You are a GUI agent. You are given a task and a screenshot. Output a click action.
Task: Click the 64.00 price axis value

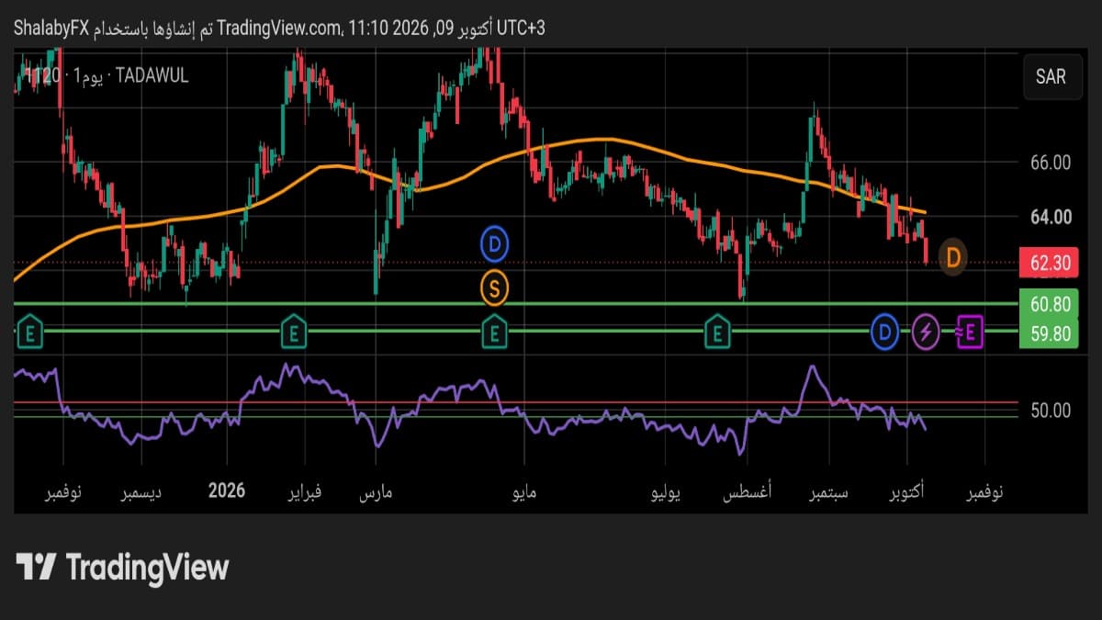coord(1051,218)
